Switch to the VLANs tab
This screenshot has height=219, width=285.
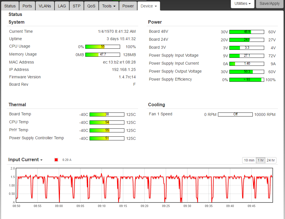click(45, 6)
